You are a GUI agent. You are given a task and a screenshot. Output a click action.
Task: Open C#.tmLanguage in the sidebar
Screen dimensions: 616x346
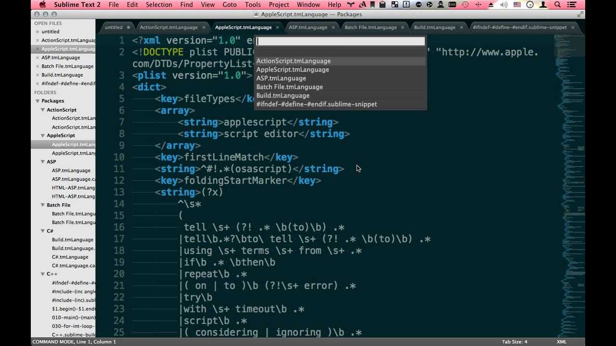pos(70,257)
